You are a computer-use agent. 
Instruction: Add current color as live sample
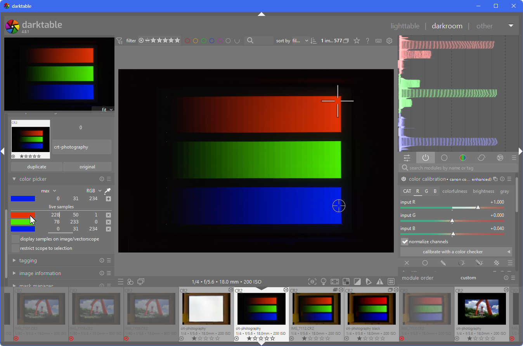pos(108,199)
